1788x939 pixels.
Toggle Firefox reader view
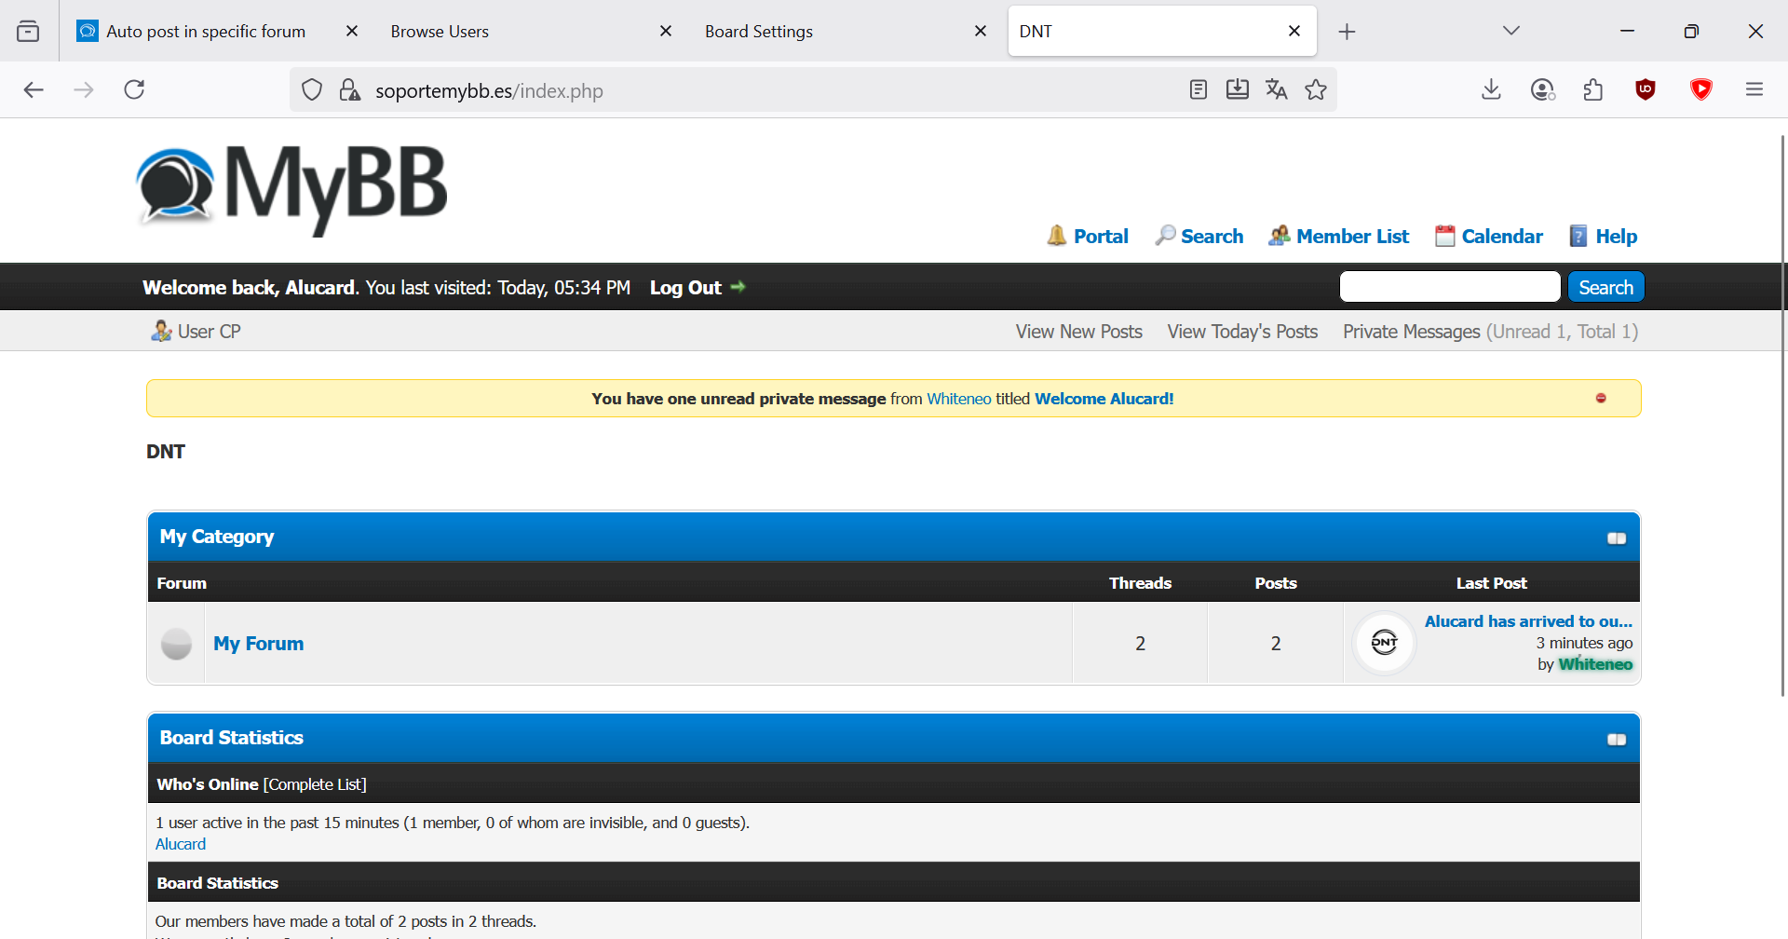click(x=1199, y=90)
